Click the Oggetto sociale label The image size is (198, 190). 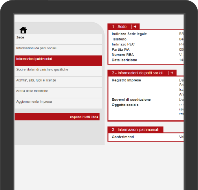[125, 105]
